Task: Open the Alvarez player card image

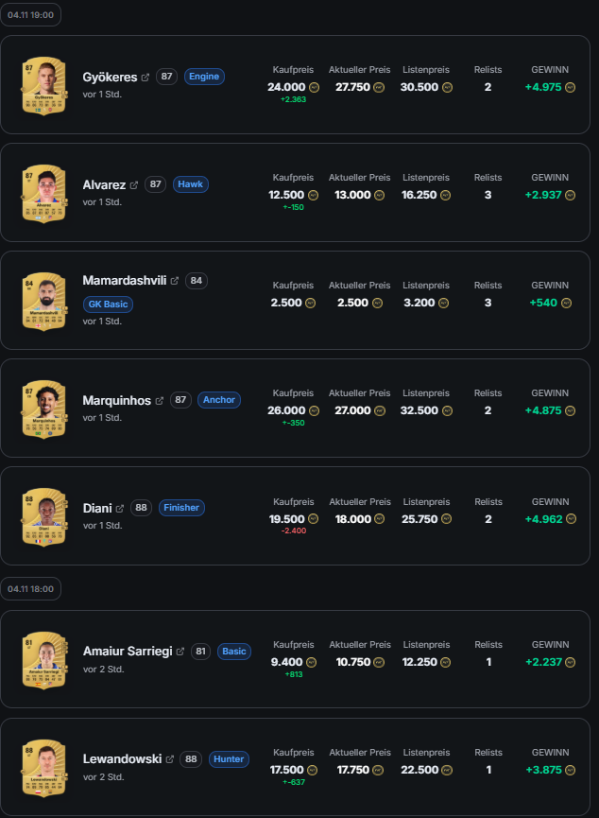Action: 43,193
